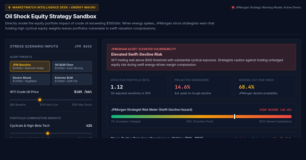Screen dimensions: 306x160
Task: Click the 0% (Insulated / Hedged) meter label
Action: pyautogui.click(x=126, y=121)
